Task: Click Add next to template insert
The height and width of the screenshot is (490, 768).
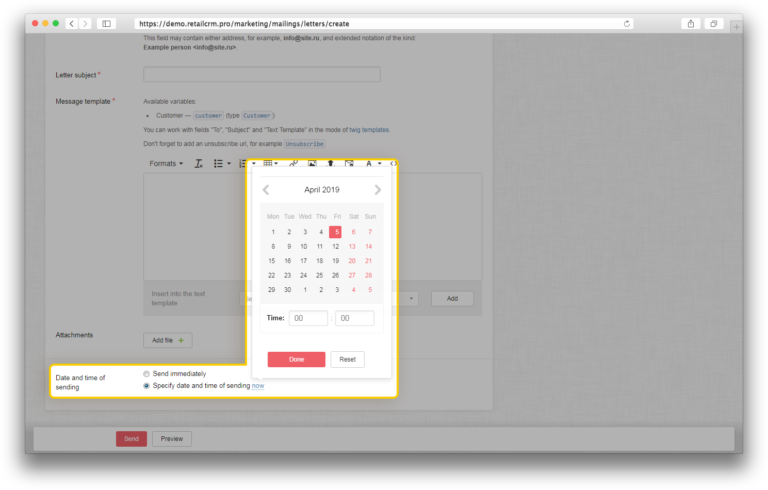Action: point(452,299)
